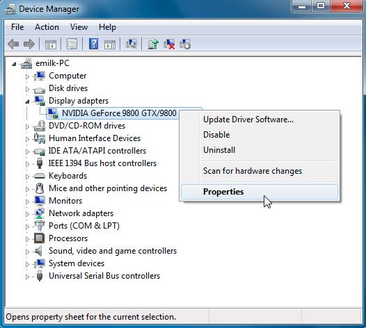
Task: Click the Properties sheet toolbar icon
Action: click(x=72, y=44)
